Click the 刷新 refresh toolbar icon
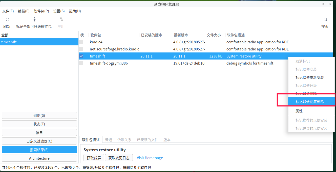 point(8,19)
